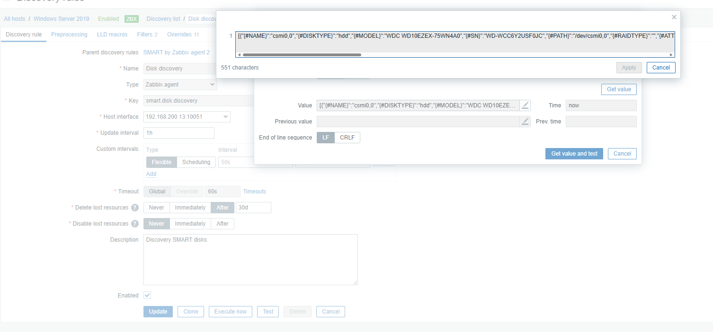Select LF end of line sequence
The width and height of the screenshot is (713, 332).
point(326,138)
